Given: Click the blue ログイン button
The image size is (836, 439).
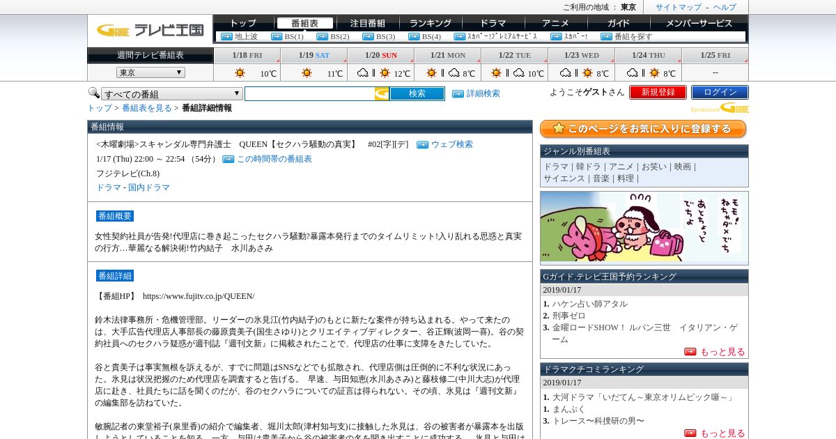Looking at the screenshot, I should coord(720,92).
